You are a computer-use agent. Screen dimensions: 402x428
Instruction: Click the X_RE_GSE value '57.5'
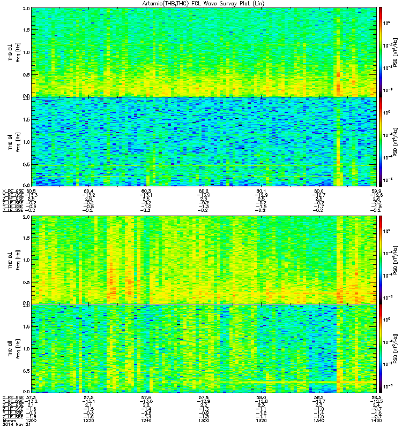(x=88, y=398)
